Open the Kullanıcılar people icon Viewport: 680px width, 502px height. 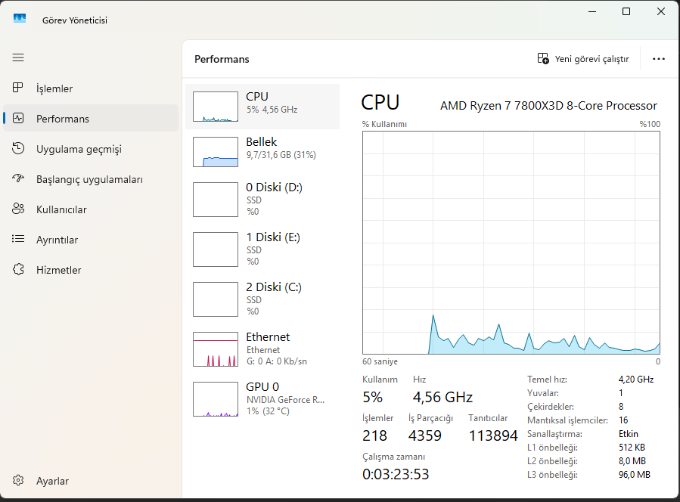(19, 209)
